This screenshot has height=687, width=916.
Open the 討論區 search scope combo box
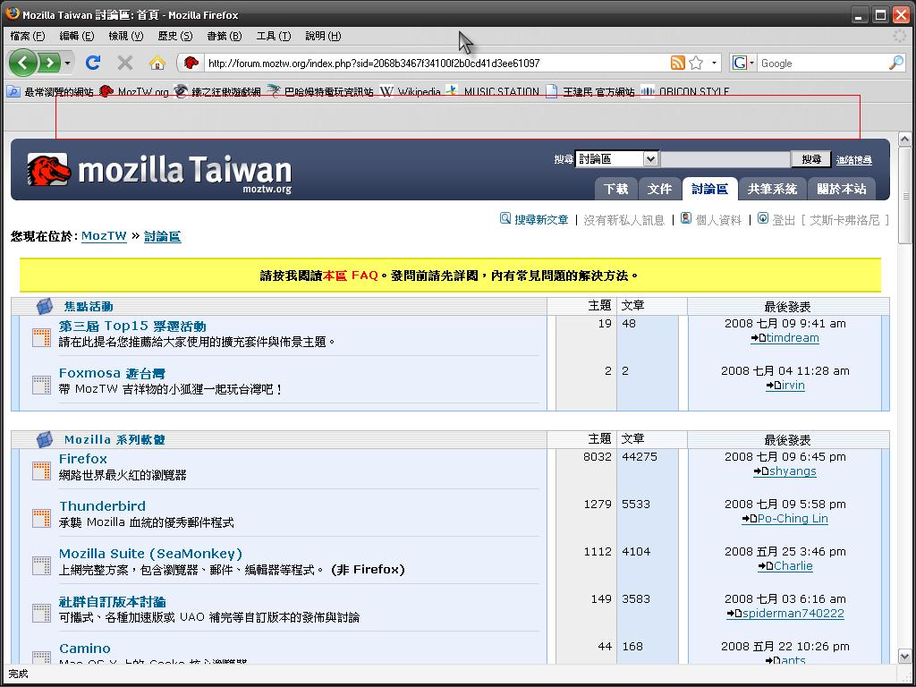[616, 159]
